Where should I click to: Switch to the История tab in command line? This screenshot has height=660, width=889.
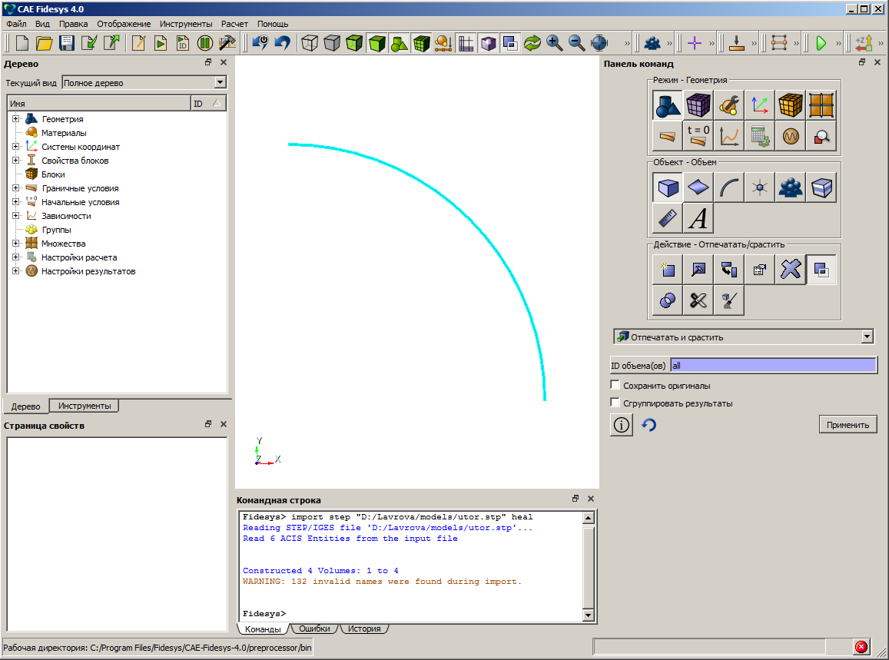click(x=364, y=628)
